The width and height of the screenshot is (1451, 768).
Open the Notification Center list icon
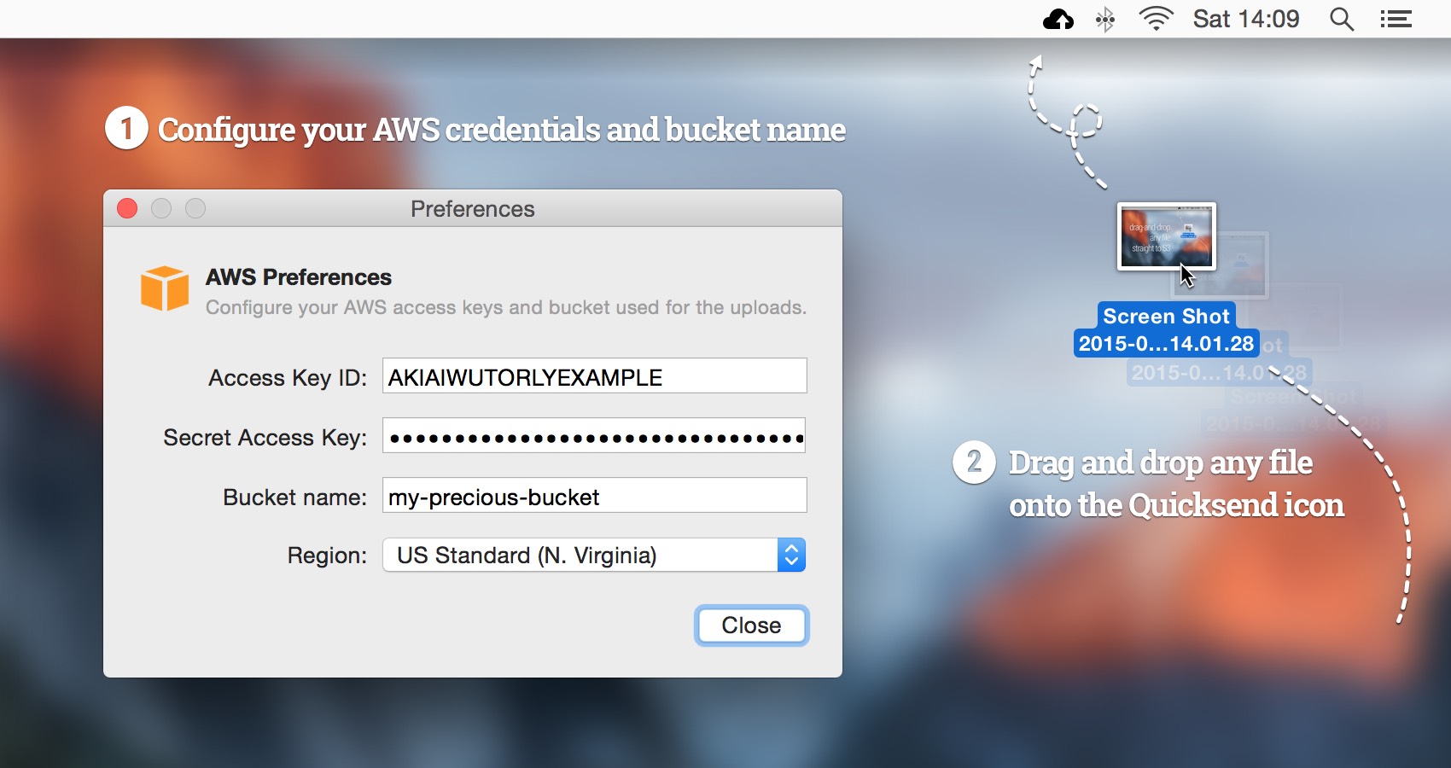(x=1396, y=19)
